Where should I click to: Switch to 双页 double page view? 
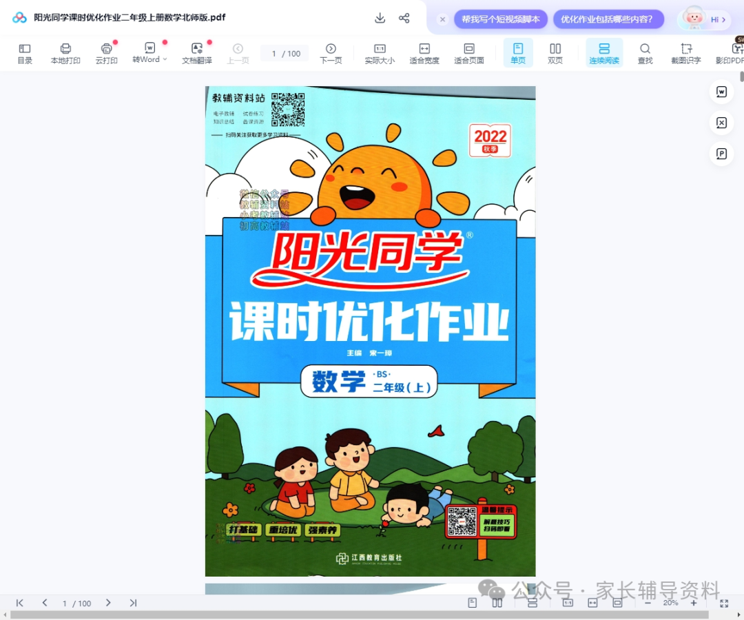coord(555,54)
